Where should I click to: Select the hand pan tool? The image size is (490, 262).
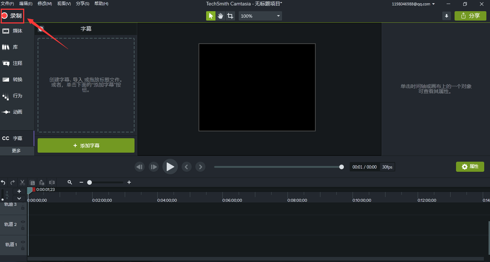tap(221, 16)
